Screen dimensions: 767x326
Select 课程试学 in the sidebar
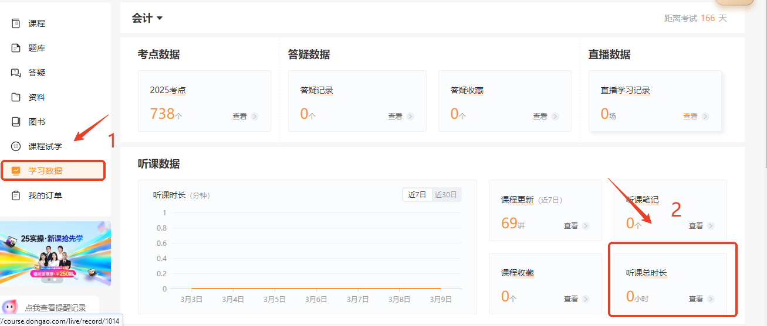tap(45, 146)
